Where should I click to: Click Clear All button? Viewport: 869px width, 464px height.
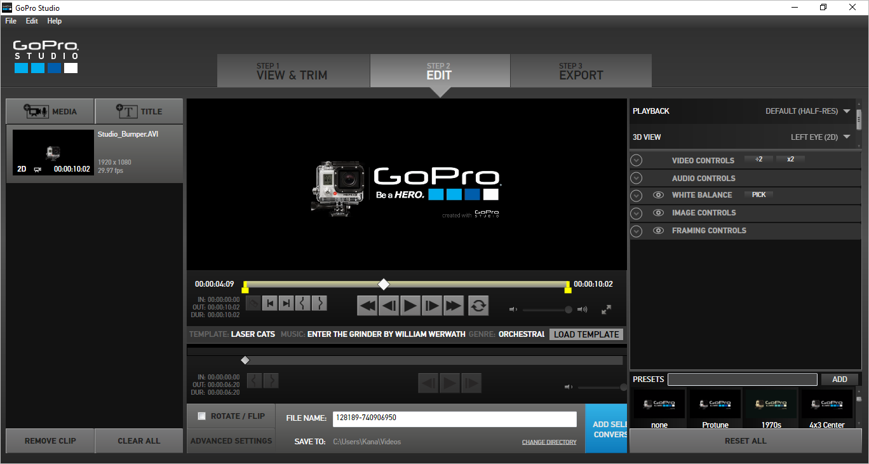coord(139,441)
